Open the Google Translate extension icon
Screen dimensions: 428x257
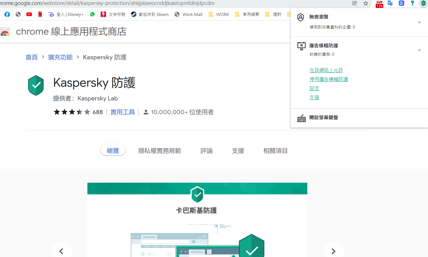(390, 3)
